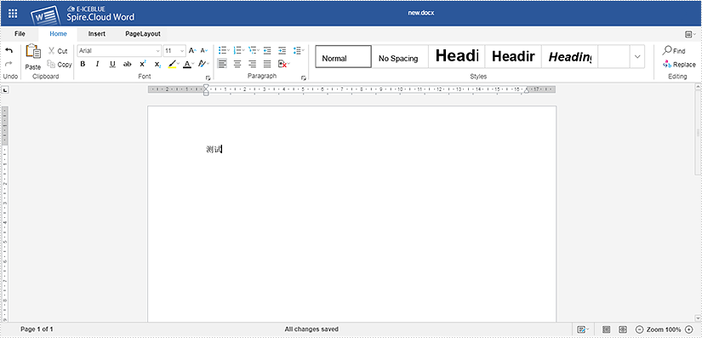This screenshot has width=702, height=338.
Task: Toggle italic formatting
Action: [97, 64]
